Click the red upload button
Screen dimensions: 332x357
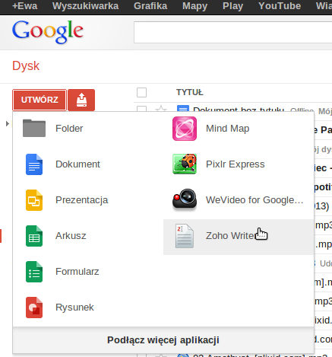tap(81, 100)
